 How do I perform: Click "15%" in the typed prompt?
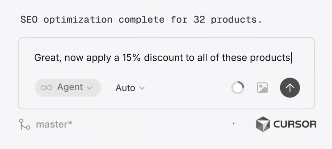coord(131,57)
